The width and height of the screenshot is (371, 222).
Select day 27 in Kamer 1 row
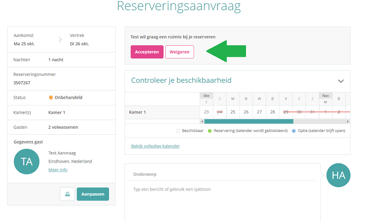pyautogui.click(x=259, y=112)
